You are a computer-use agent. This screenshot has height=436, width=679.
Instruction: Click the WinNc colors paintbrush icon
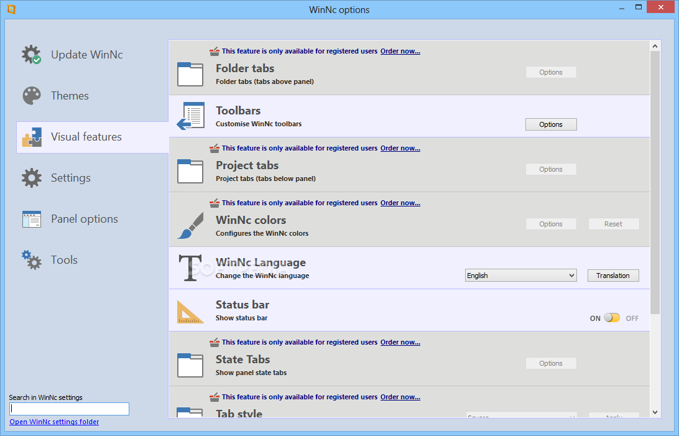coord(190,225)
